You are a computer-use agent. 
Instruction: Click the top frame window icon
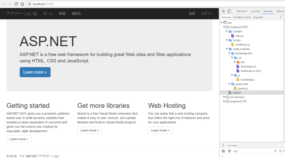point(225,23)
